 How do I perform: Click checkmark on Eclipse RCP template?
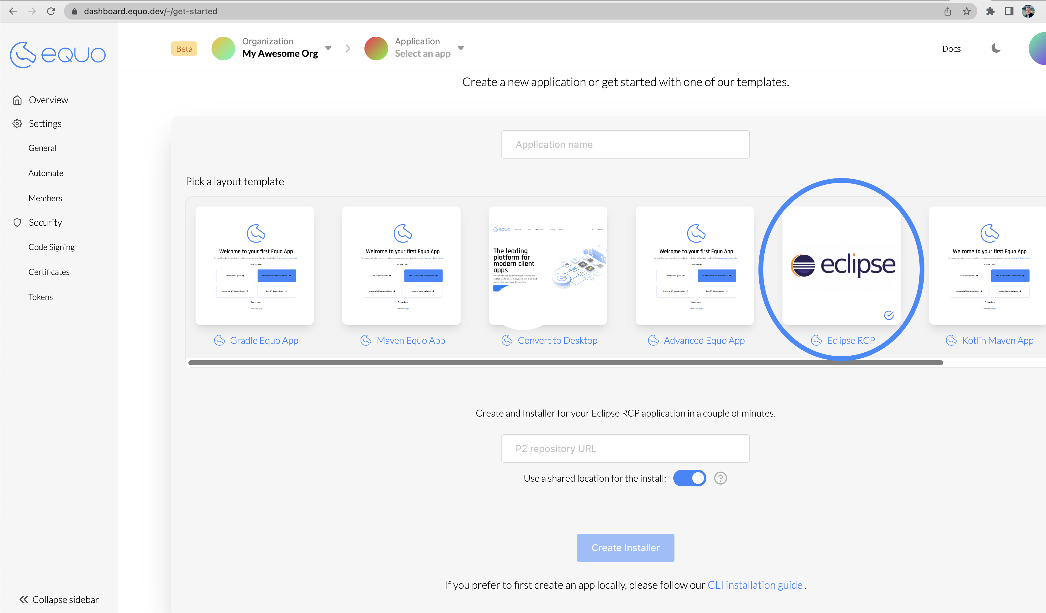(x=889, y=315)
